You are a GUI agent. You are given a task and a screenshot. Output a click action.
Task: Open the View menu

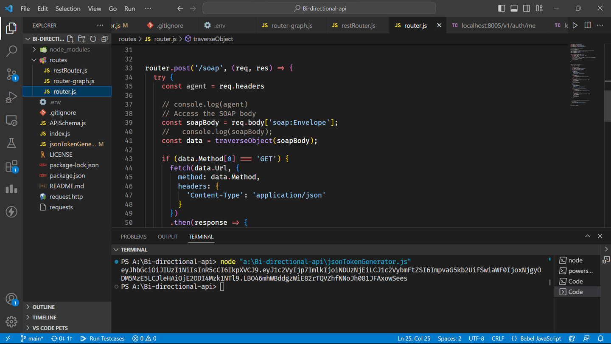coord(94,8)
